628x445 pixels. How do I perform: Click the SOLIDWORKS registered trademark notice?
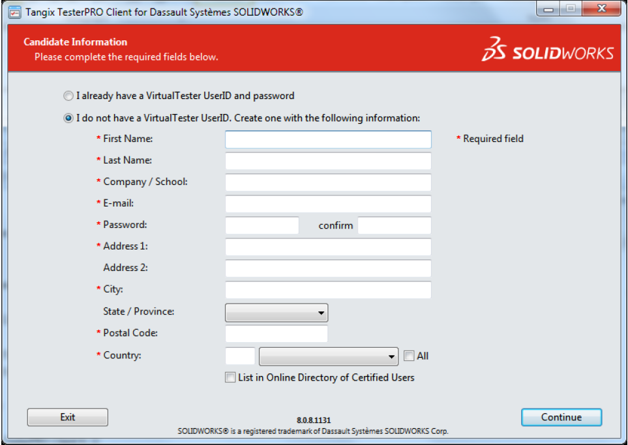313,431
